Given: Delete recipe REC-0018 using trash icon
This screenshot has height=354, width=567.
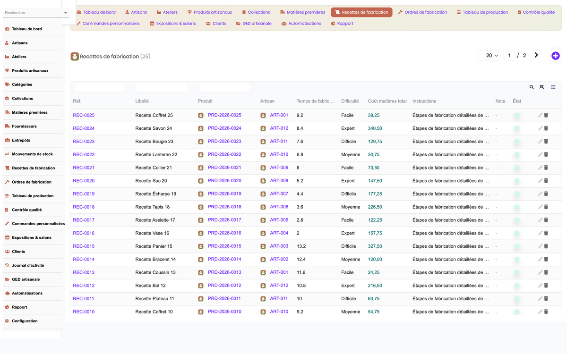Looking at the screenshot, I should tap(546, 207).
